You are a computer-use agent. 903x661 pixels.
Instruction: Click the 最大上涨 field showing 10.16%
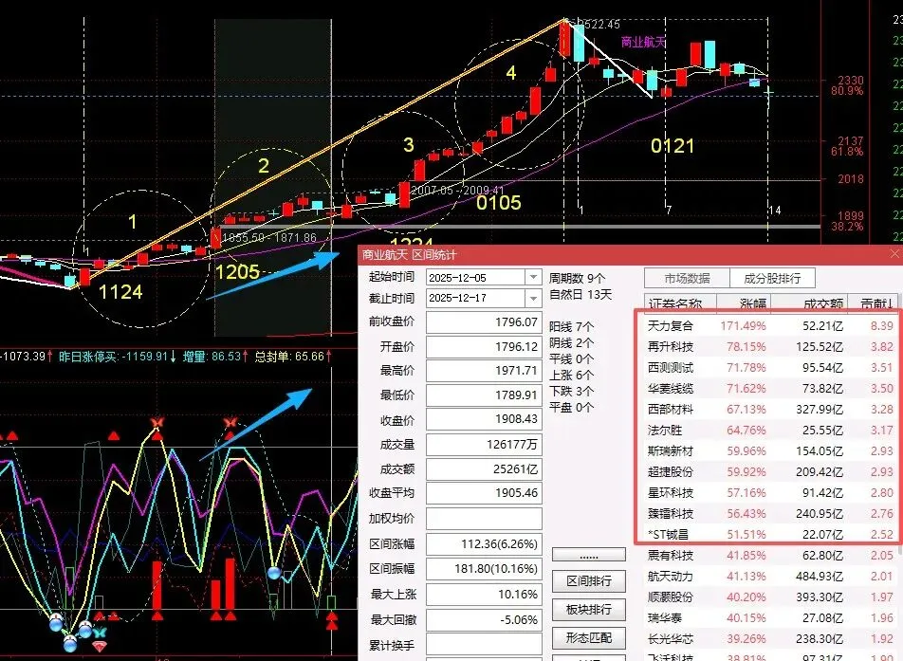[484, 595]
